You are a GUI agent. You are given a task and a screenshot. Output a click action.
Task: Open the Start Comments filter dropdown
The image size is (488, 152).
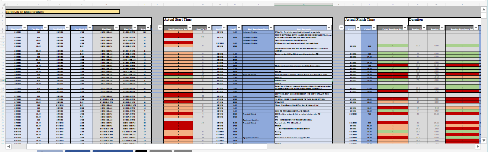tap(329, 27)
